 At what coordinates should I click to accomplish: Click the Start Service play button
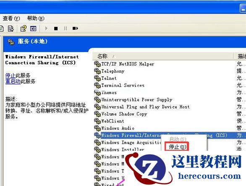pyautogui.click(x=46, y=29)
